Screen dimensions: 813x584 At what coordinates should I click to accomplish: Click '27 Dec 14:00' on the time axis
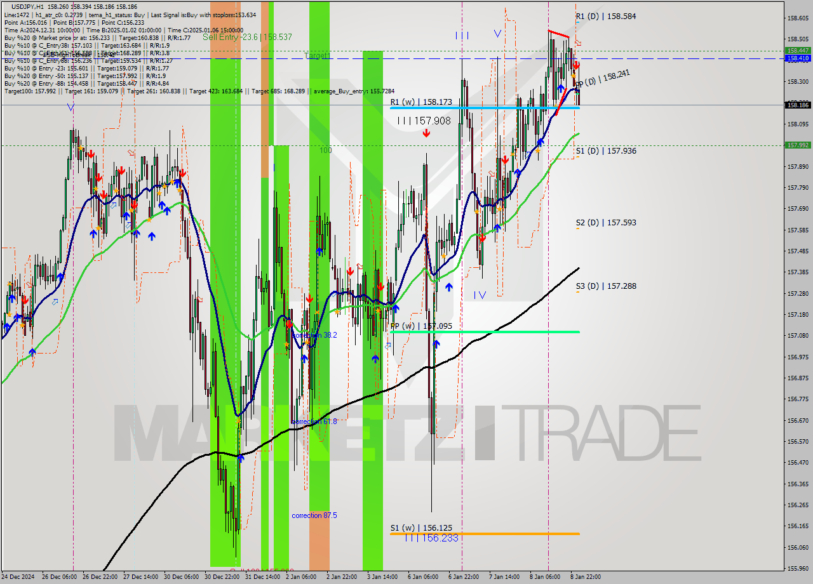click(x=141, y=577)
